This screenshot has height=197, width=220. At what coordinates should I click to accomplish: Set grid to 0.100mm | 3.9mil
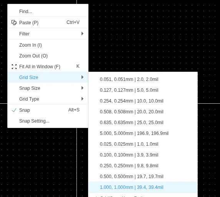click(x=143, y=155)
